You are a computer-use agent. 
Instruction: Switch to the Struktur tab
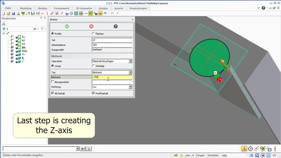click(42, 8)
